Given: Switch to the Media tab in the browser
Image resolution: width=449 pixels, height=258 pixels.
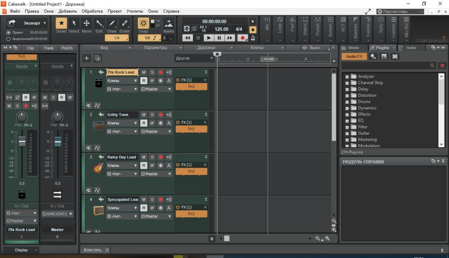Looking at the screenshot, I should [354, 48].
